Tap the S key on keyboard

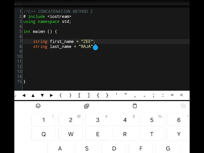(x=87, y=148)
